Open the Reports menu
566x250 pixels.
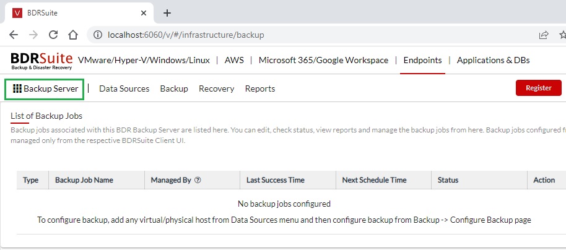[260, 88]
